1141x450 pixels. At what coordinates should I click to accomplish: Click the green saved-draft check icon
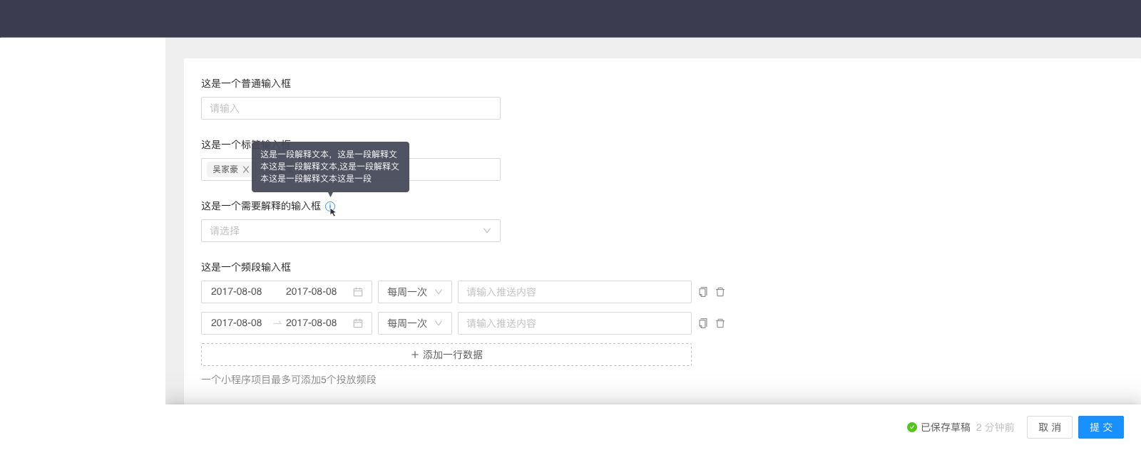point(912,427)
